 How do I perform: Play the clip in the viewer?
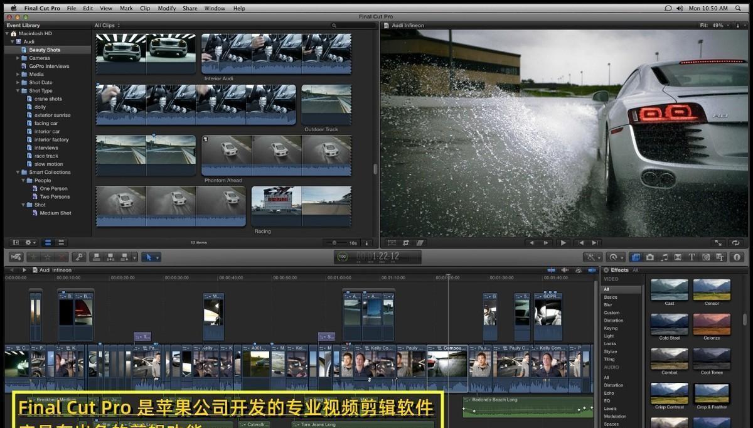point(563,243)
